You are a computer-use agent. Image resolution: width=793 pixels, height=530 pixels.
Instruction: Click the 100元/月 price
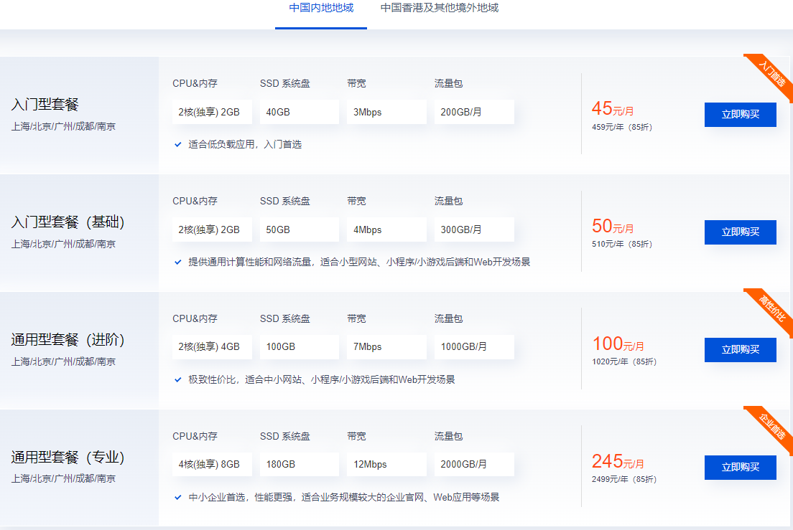[x=618, y=344]
